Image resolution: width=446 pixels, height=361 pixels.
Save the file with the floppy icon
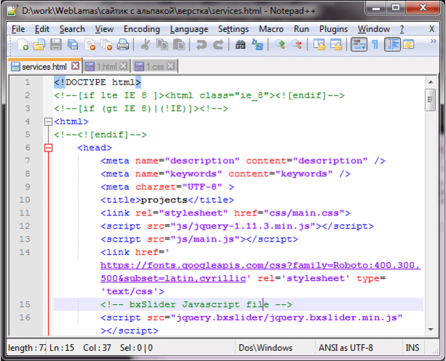pyautogui.click(x=56, y=45)
